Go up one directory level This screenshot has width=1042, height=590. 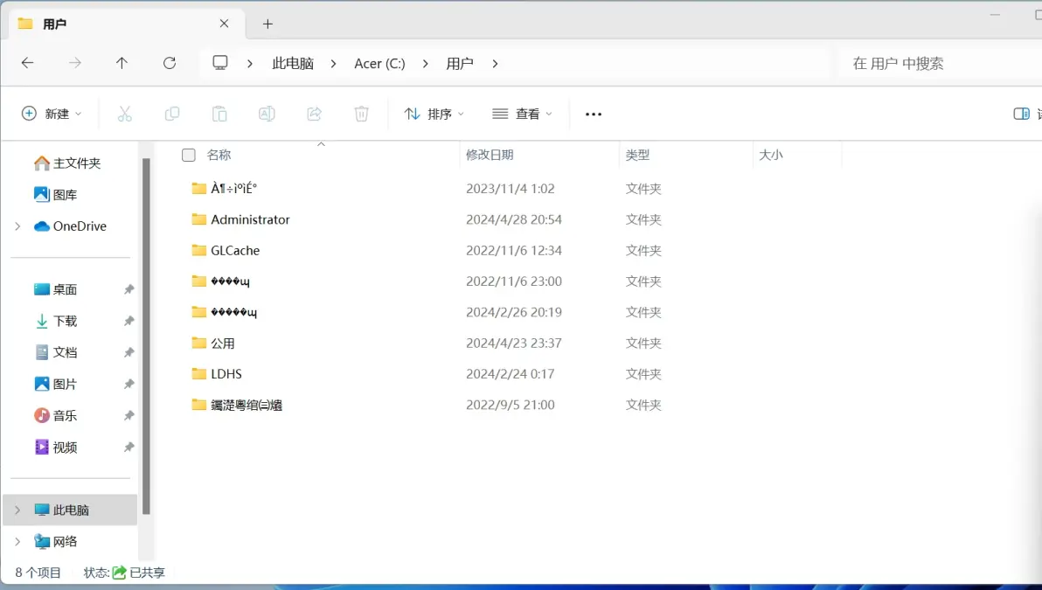pos(122,63)
